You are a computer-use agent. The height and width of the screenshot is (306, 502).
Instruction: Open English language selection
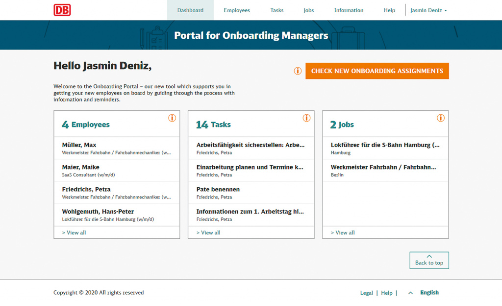(429, 293)
